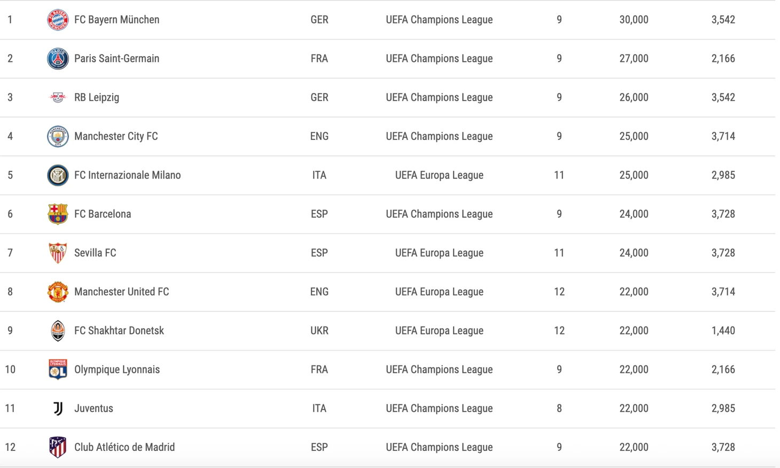780x468 pixels.
Task: Open the Juventus team name link
Action: 93,409
